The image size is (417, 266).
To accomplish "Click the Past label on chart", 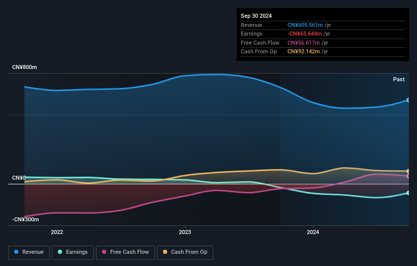I will pos(399,79).
